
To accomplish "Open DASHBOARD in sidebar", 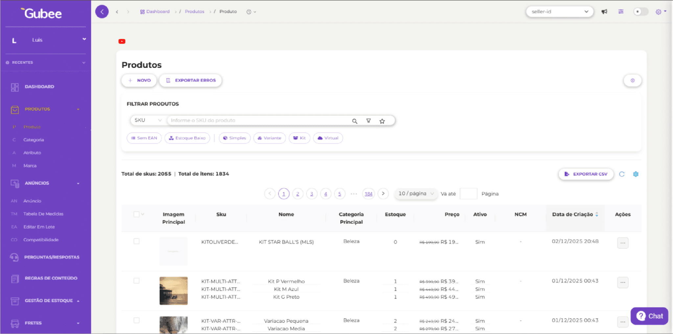I will pos(39,87).
